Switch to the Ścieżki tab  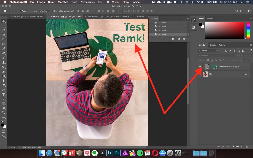(222, 45)
